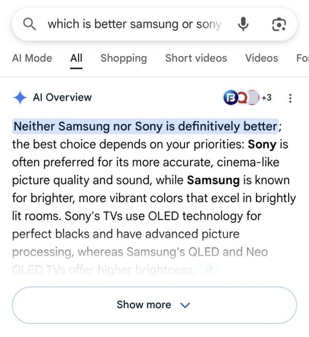Click the bold Samsung word in overview
Viewport: 309px width, 337px height.
pos(213,180)
